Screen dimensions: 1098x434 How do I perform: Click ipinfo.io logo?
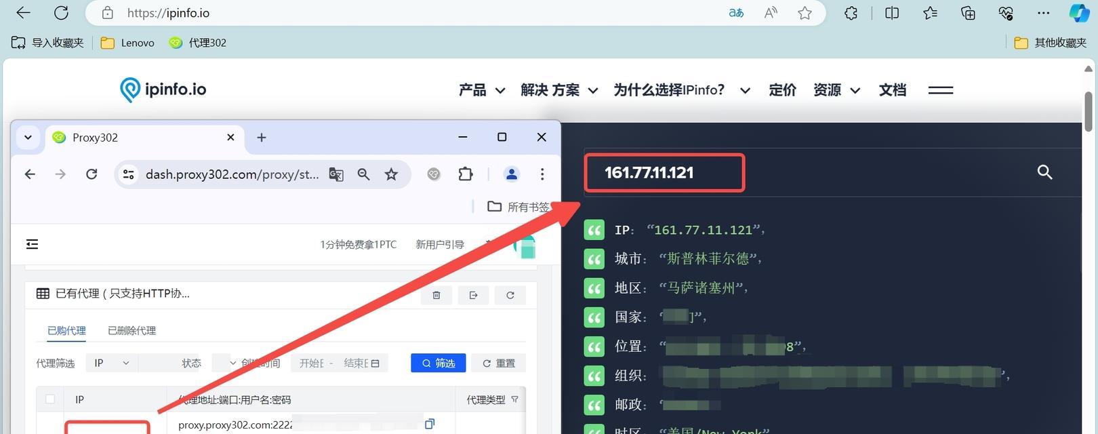pyautogui.click(x=163, y=90)
